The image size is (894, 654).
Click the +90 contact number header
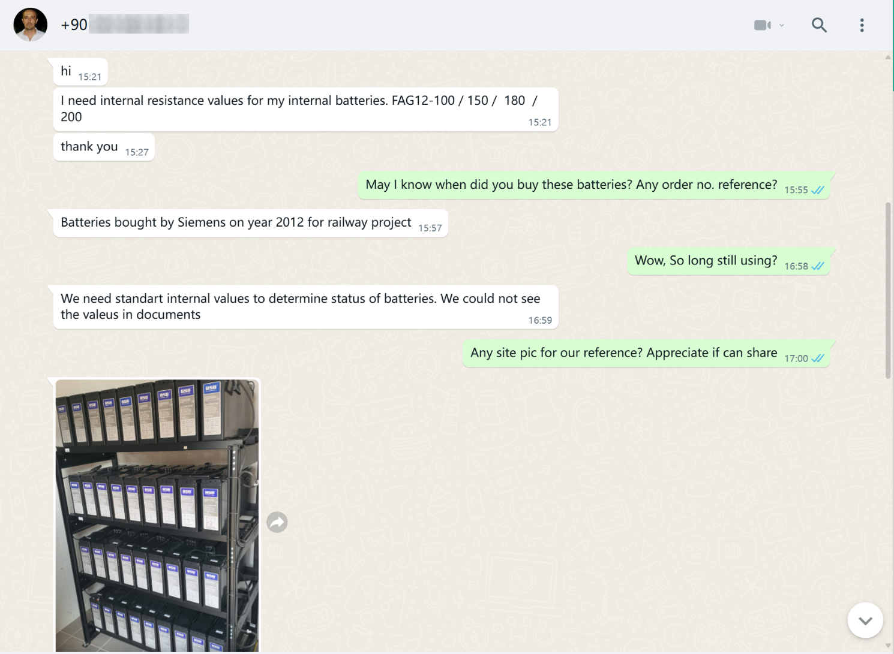click(x=125, y=25)
